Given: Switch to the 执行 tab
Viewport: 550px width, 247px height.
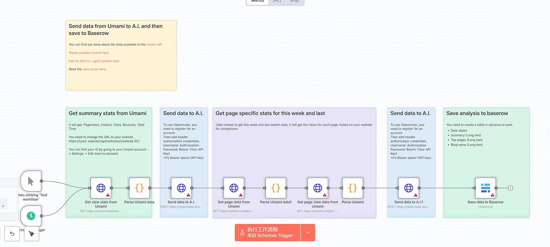Looking at the screenshot, I should pyautogui.click(x=277, y=1).
